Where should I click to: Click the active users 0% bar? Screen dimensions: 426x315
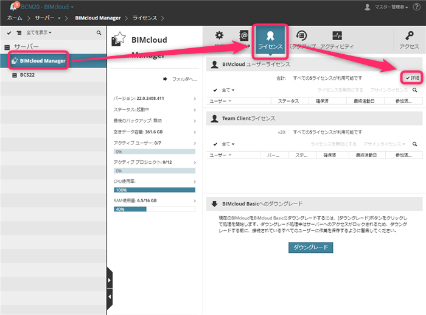pos(155,152)
